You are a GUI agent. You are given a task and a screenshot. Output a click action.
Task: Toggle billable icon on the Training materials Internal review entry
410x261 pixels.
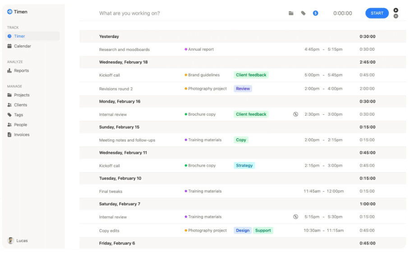coord(295,217)
